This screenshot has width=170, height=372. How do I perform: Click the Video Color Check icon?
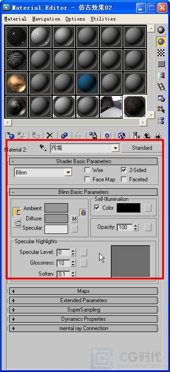(x=161, y=75)
